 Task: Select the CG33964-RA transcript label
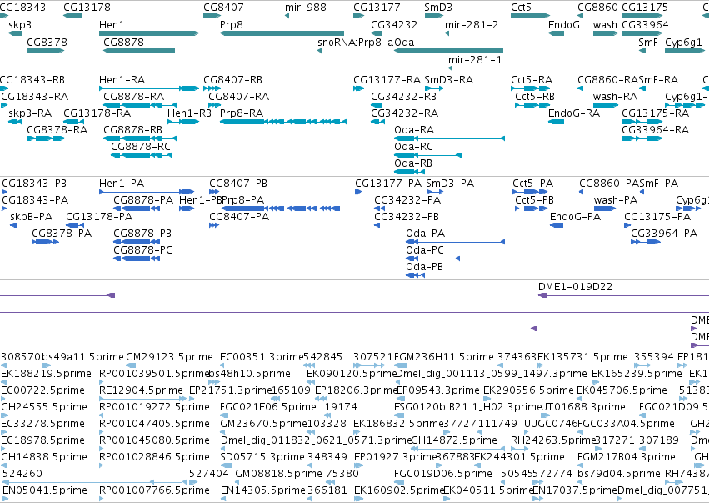(655, 129)
